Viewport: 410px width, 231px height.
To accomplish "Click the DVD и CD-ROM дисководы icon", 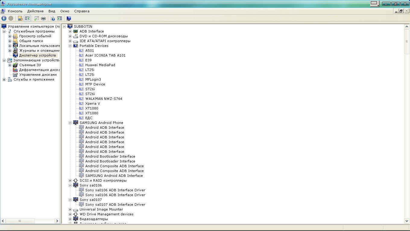I will click(x=76, y=36).
